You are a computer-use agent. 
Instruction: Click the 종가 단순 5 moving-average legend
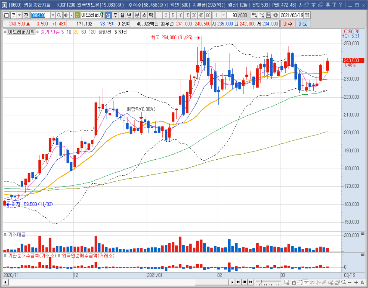(x=52, y=32)
